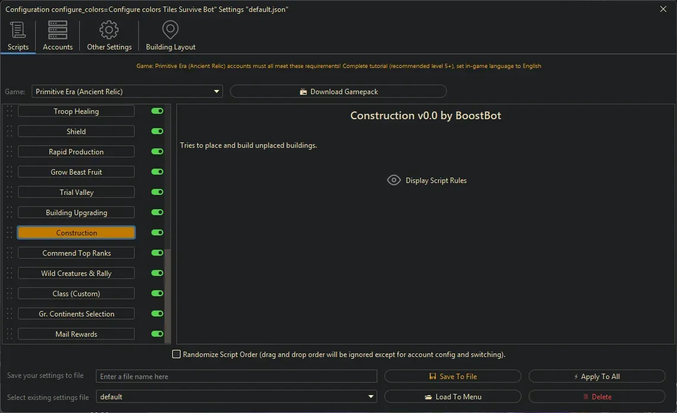Click drag handle beside Construction script

point(10,233)
